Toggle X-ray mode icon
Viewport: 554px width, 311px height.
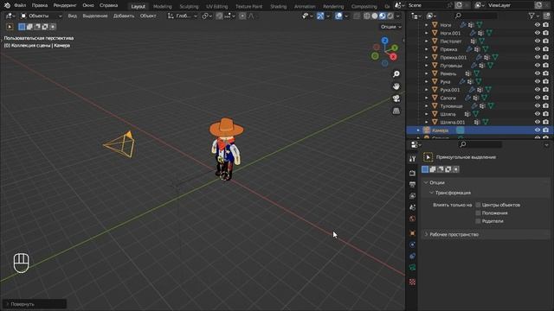[x=357, y=16]
